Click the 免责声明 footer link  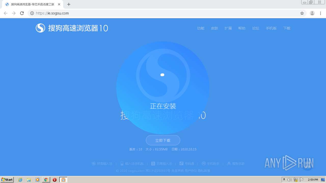click(x=178, y=171)
